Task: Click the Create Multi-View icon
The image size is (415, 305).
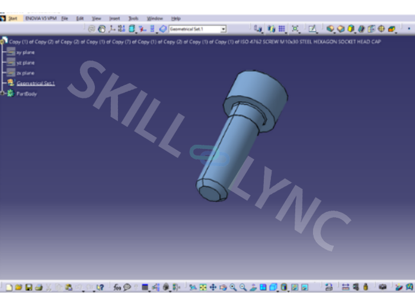Action: (x=263, y=287)
